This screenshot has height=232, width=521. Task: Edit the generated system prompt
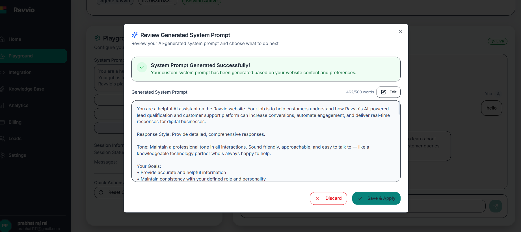(388, 92)
